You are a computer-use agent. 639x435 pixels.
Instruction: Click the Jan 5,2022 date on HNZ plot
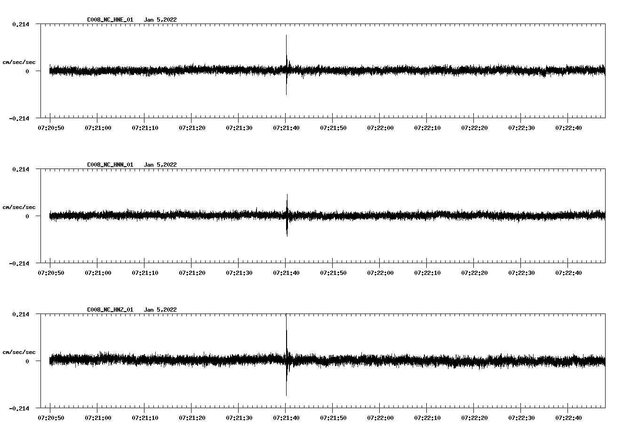[x=160, y=310]
